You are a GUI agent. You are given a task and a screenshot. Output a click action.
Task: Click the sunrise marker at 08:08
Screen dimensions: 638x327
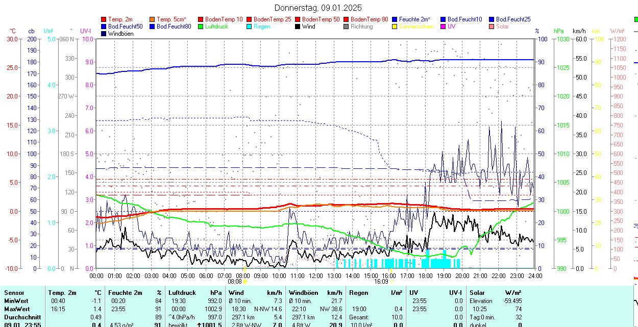pos(245,281)
